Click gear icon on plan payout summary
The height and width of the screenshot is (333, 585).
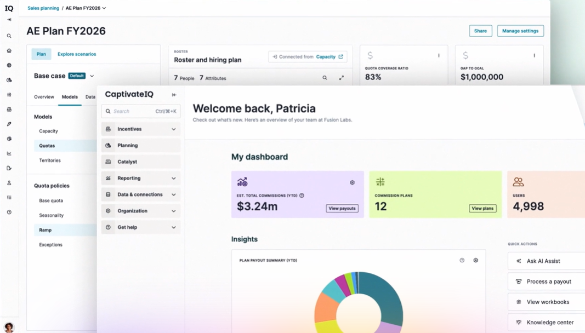tap(476, 260)
